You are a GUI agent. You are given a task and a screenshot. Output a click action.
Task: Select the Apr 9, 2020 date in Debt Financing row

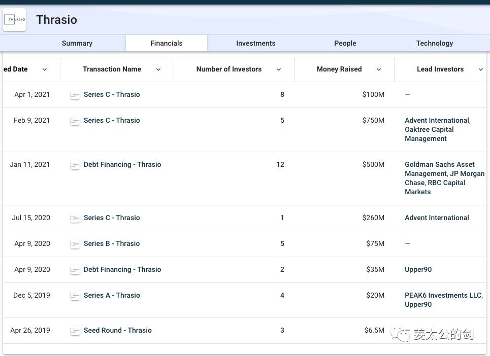click(x=32, y=270)
